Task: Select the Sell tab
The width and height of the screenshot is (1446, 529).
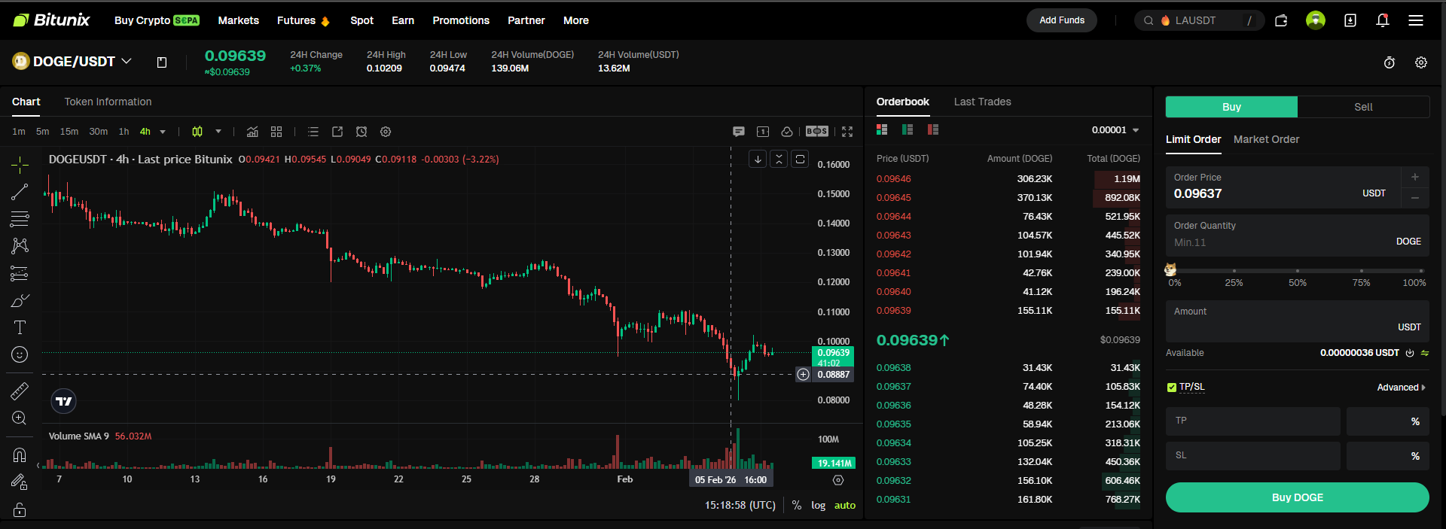Action: 1363,107
